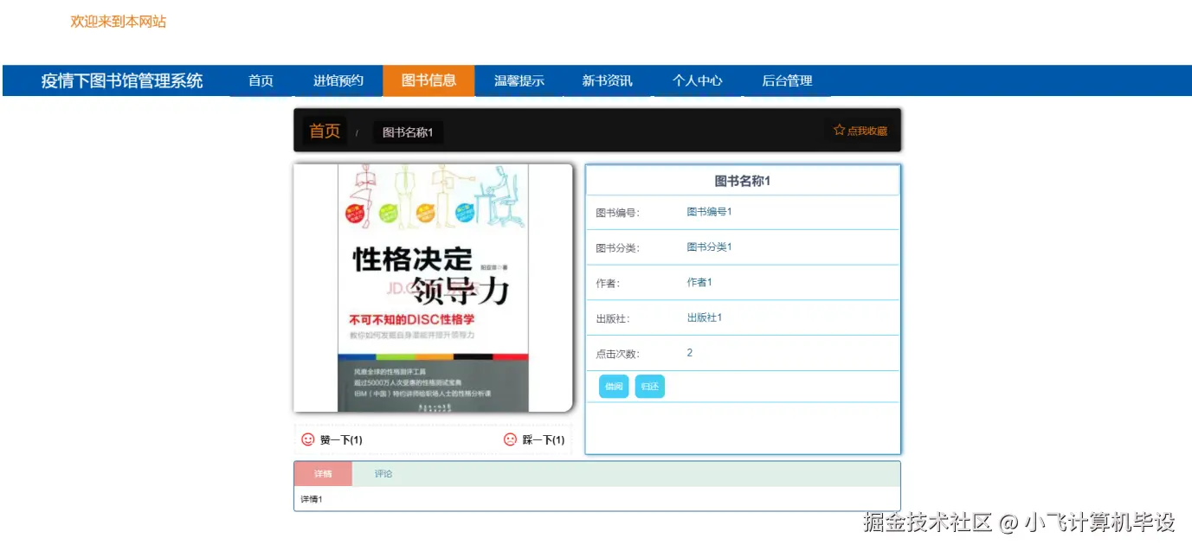Click the book cover image
This screenshot has width=1192, height=551.
[431, 290]
